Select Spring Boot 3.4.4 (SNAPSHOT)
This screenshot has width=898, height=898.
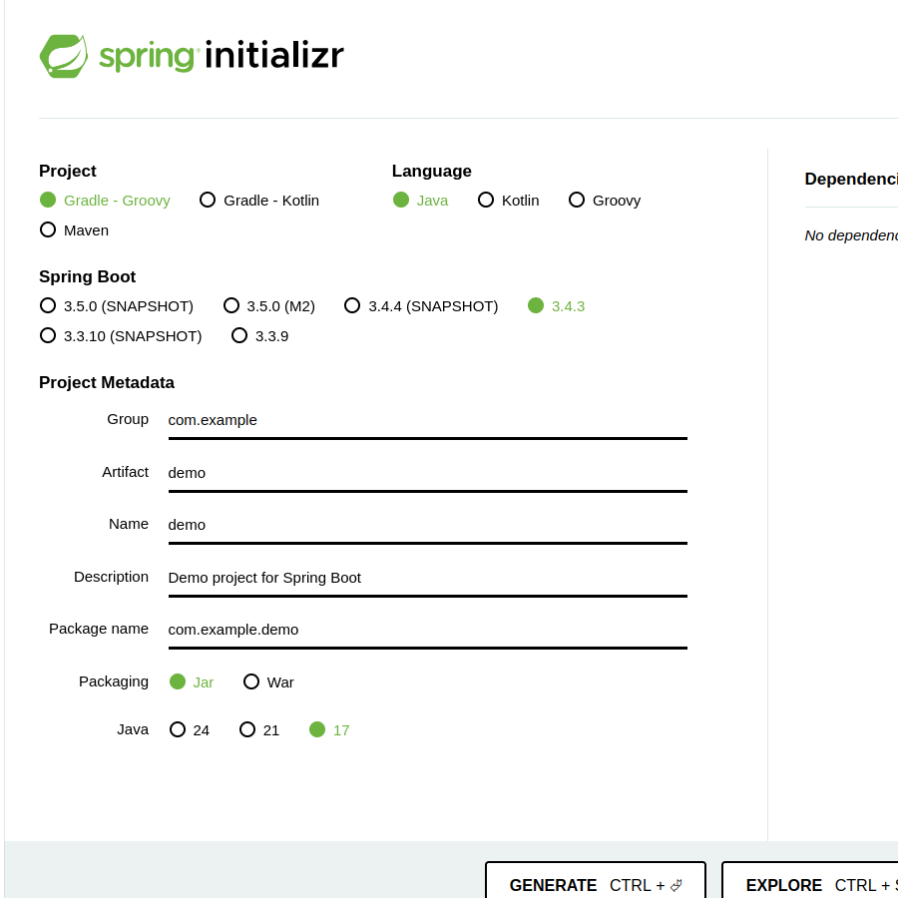pos(421,306)
